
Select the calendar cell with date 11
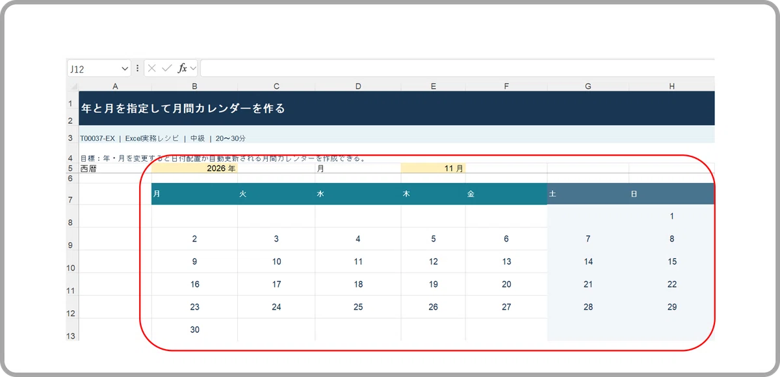(358, 261)
